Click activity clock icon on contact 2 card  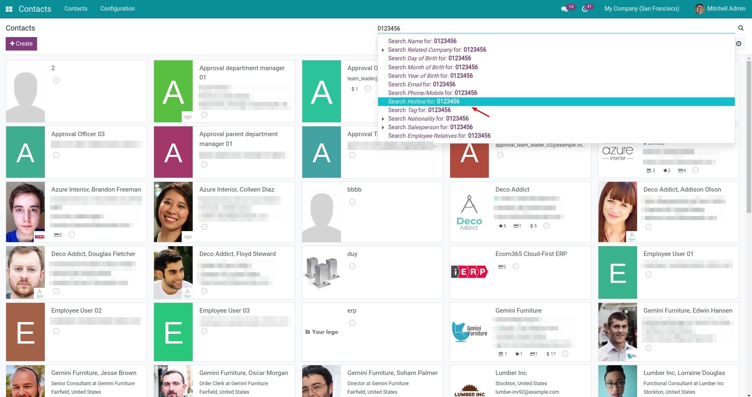click(x=56, y=81)
